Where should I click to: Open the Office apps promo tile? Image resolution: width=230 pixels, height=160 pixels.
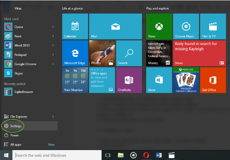[x=102, y=80]
